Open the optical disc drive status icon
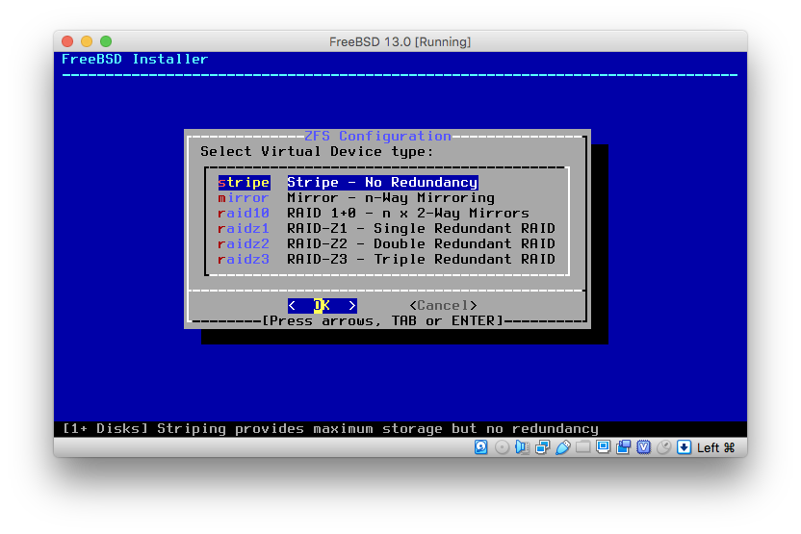The image size is (801, 534). [502, 447]
